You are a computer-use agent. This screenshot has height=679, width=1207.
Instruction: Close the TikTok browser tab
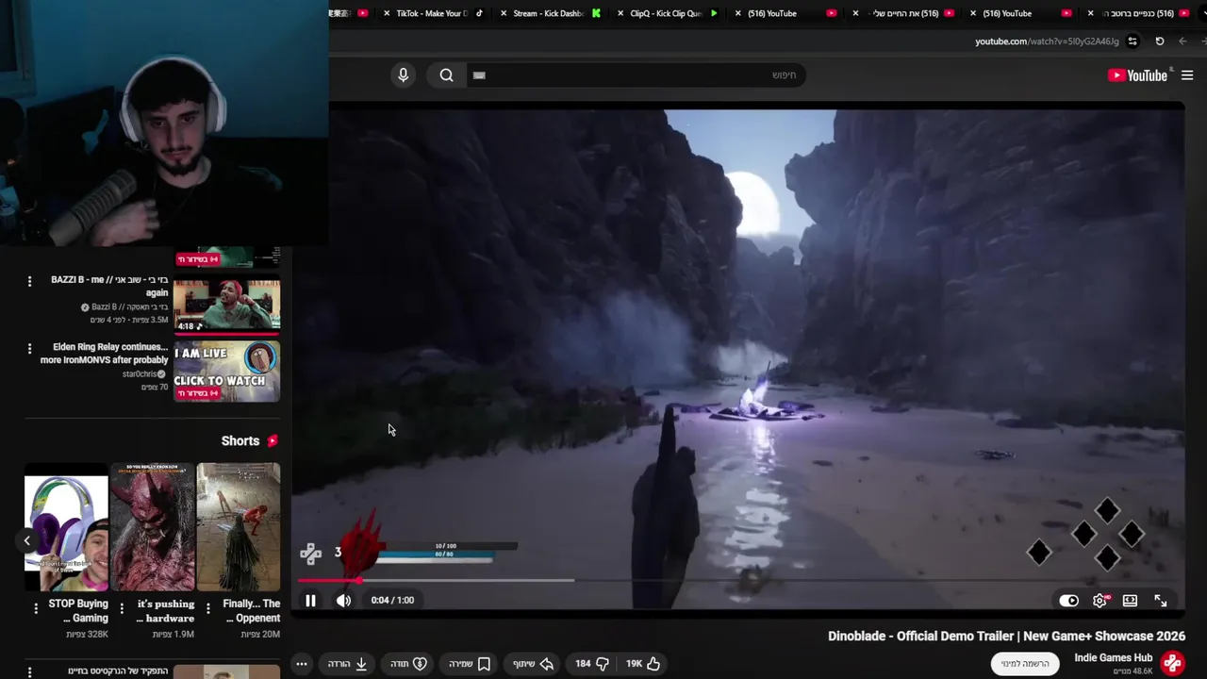tap(388, 13)
